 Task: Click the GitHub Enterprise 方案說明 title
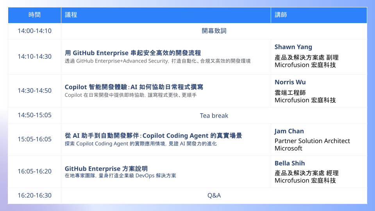[x=106, y=169]
